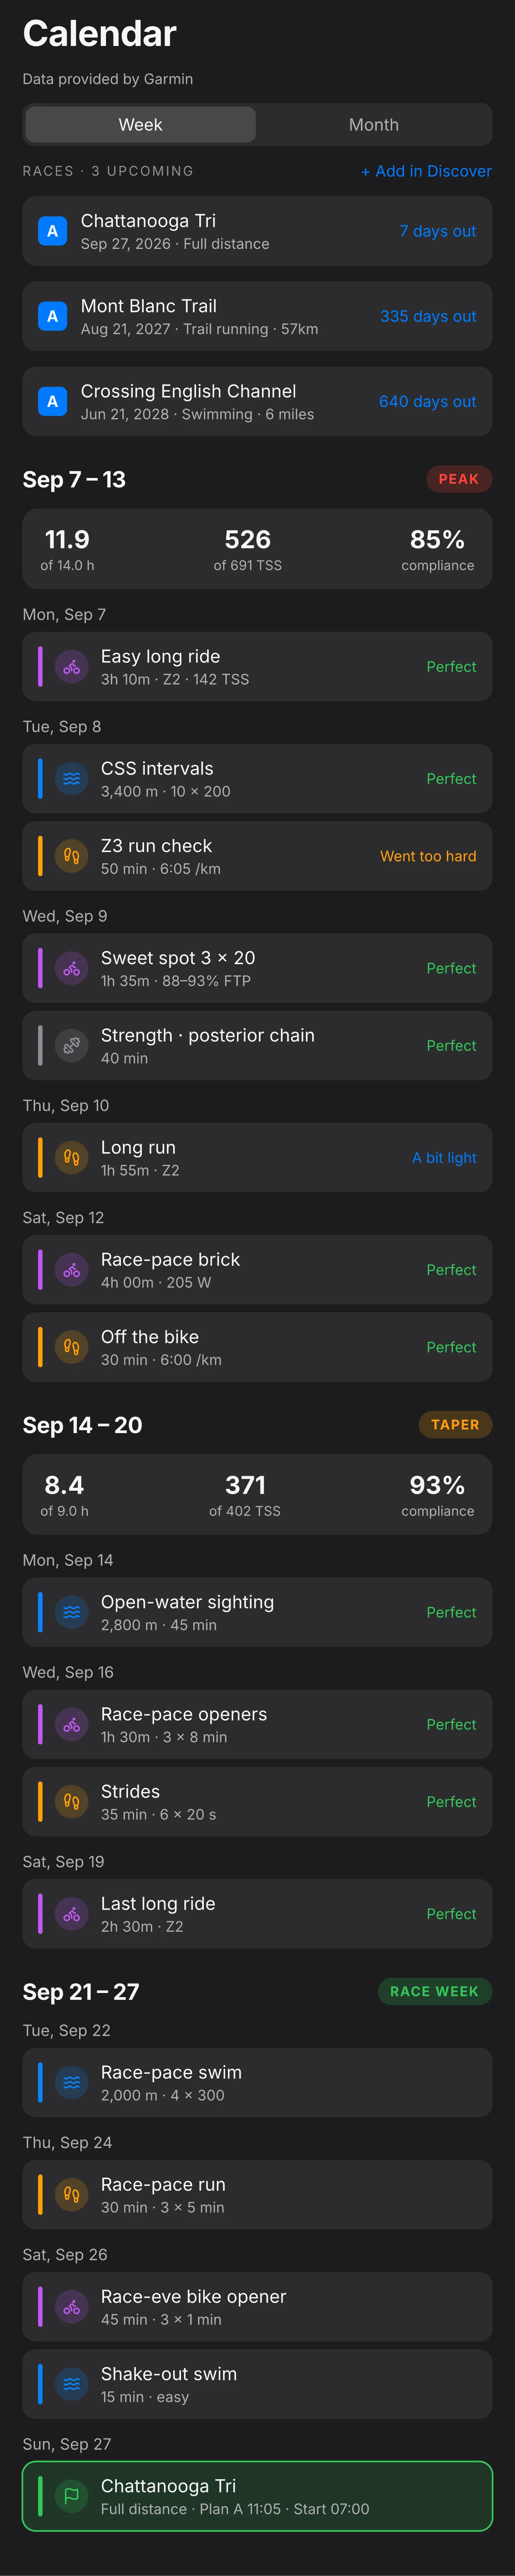Image resolution: width=515 pixels, height=2576 pixels.
Task: Open the Went too hard status label
Action: click(x=428, y=856)
